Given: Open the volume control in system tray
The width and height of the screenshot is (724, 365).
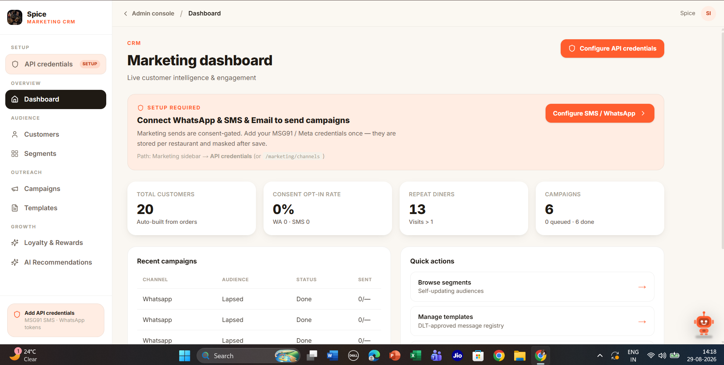Looking at the screenshot, I should pos(662,356).
